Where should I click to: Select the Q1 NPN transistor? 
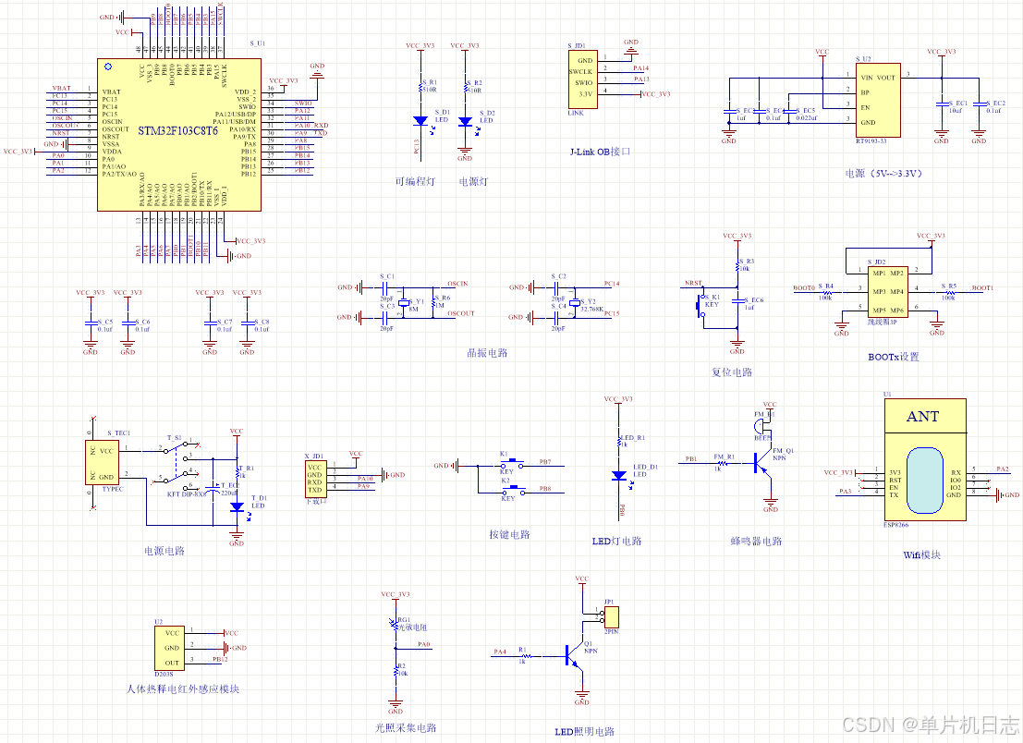coord(574,655)
